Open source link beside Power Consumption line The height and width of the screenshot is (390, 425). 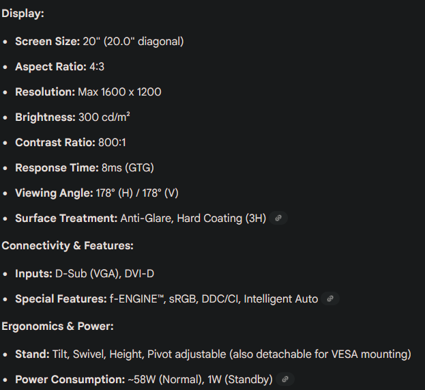284,379
